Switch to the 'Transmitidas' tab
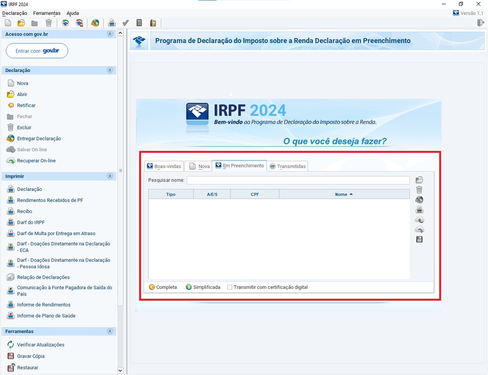This screenshot has width=488, height=375. pyautogui.click(x=288, y=166)
